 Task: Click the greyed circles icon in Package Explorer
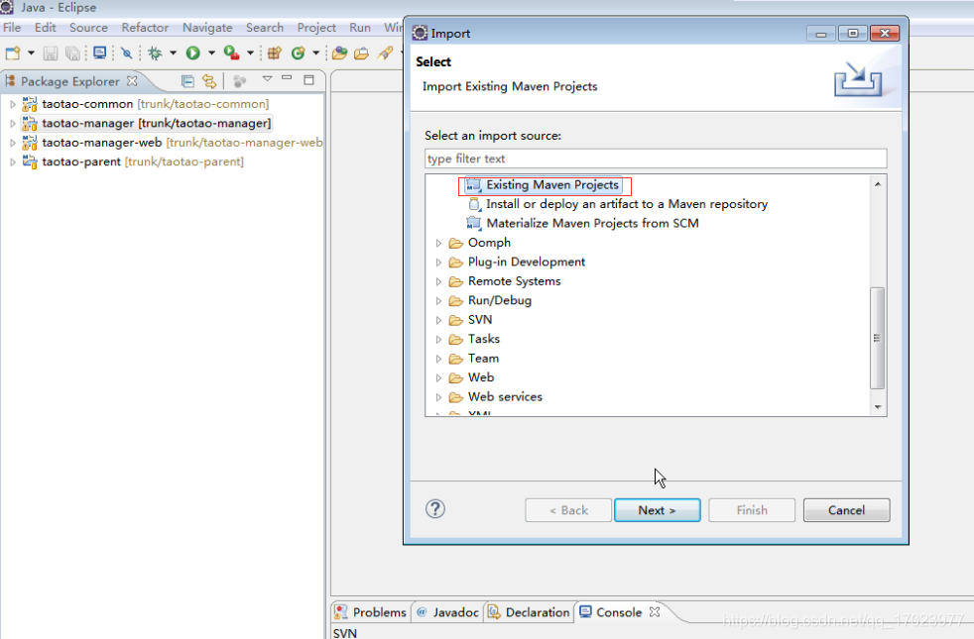239,80
